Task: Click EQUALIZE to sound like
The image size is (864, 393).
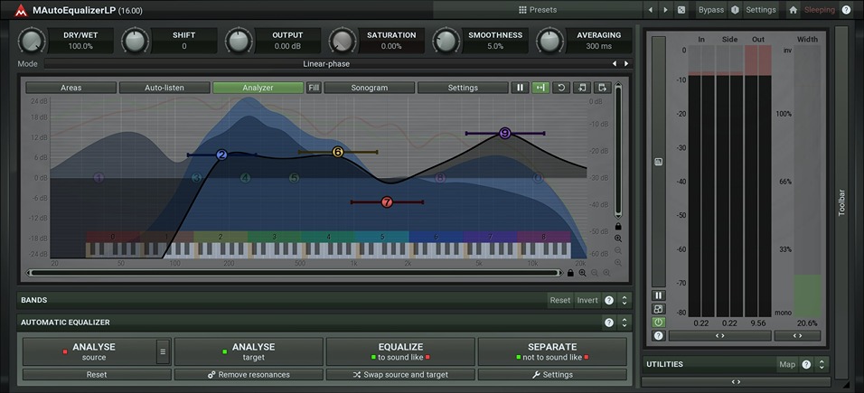Action: (400, 351)
